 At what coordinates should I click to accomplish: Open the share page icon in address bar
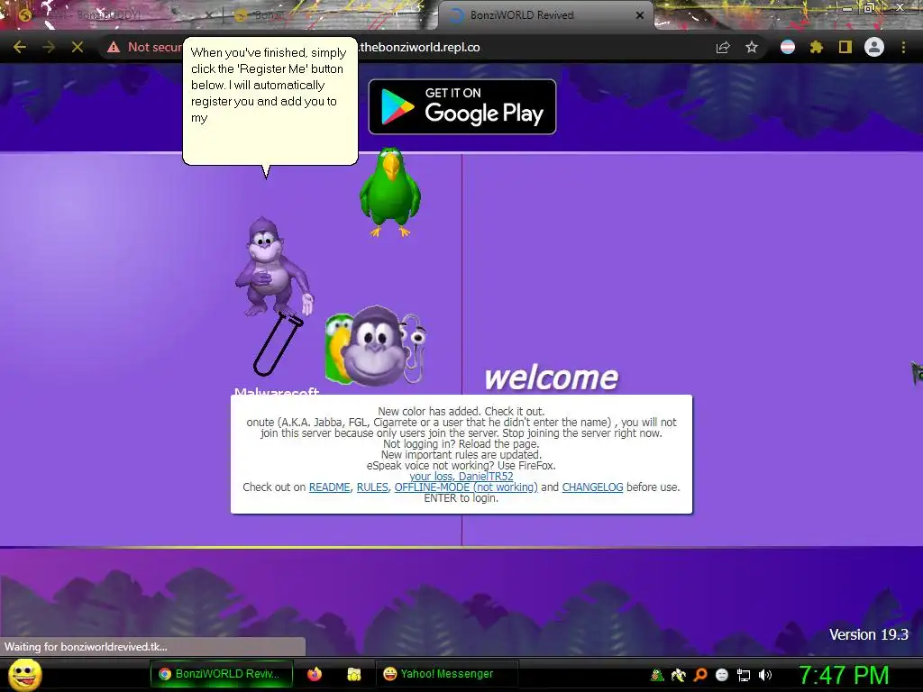coord(723,47)
